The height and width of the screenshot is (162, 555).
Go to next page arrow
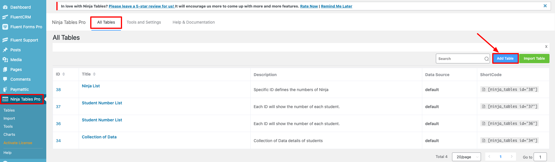(x=512, y=157)
